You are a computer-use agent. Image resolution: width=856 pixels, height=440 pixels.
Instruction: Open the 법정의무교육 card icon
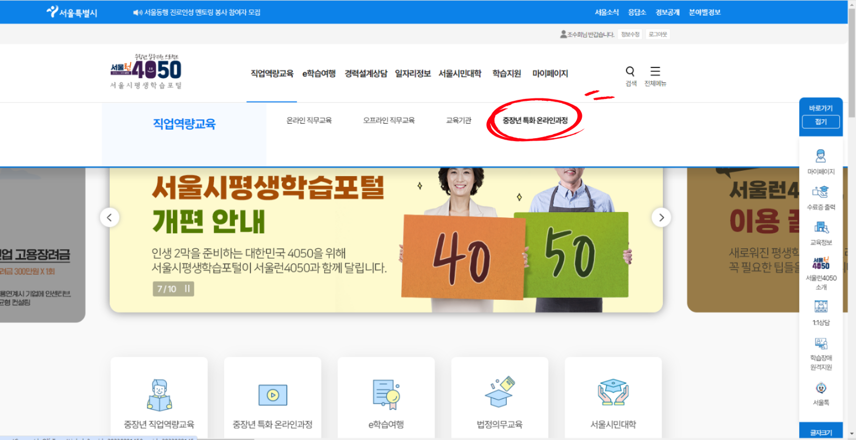pyautogui.click(x=500, y=392)
